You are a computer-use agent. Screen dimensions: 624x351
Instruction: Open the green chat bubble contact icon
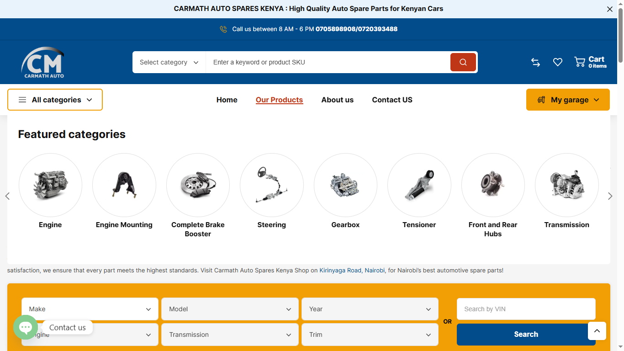26,327
